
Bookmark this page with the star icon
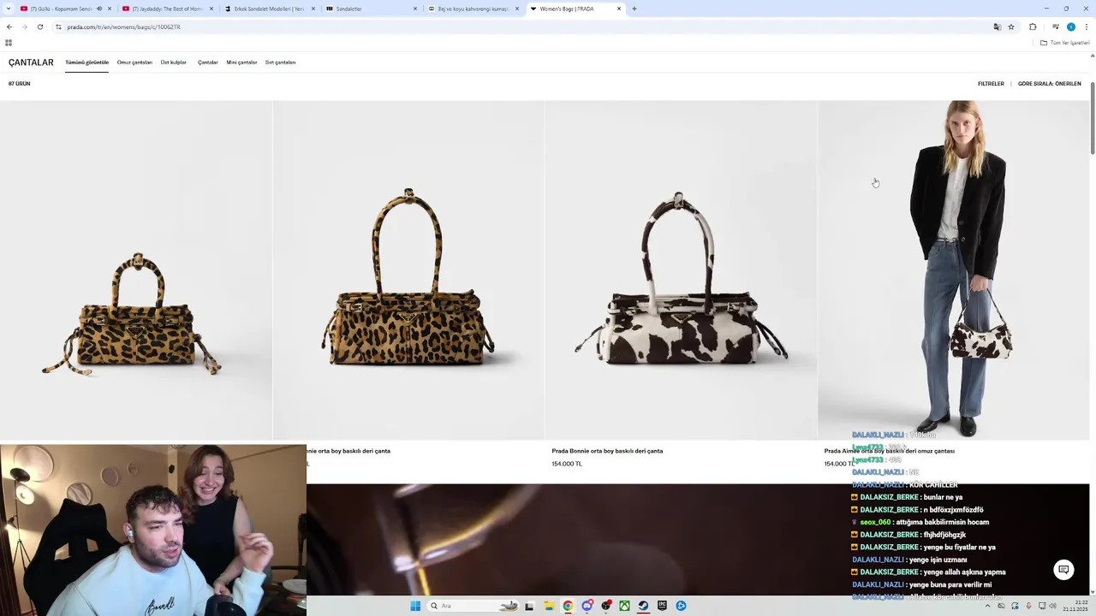coord(1011,27)
